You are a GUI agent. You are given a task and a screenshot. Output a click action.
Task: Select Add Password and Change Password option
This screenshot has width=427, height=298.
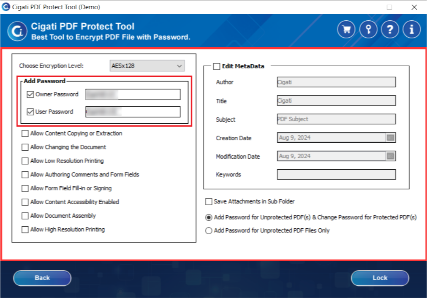pyautogui.click(x=209, y=217)
